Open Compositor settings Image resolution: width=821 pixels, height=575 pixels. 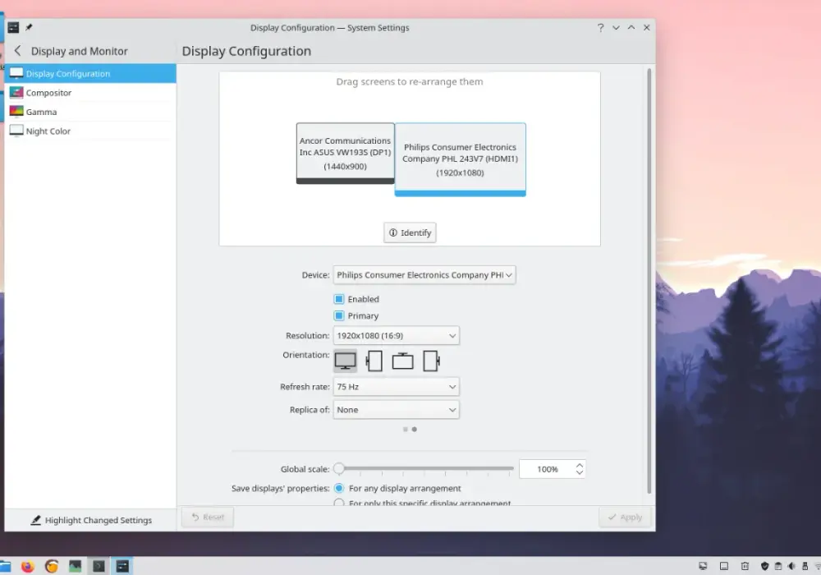click(x=90, y=93)
